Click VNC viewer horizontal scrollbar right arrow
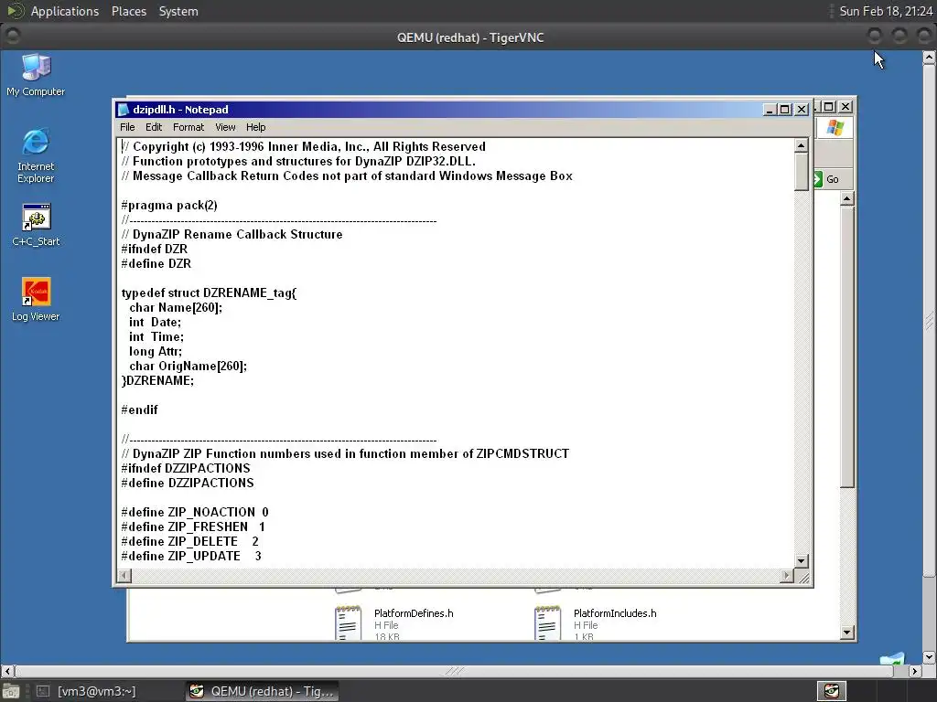The width and height of the screenshot is (937, 702). coord(914,671)
